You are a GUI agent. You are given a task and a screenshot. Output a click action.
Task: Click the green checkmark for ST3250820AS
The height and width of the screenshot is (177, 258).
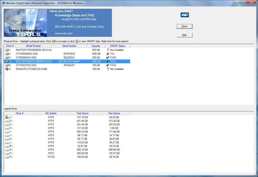point(108,57)
